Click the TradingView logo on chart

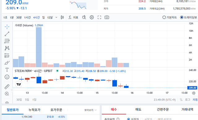(x=19, y=84)
